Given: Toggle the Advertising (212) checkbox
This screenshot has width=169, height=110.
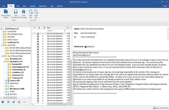Looking at the screenshot, I should (6, 59).
